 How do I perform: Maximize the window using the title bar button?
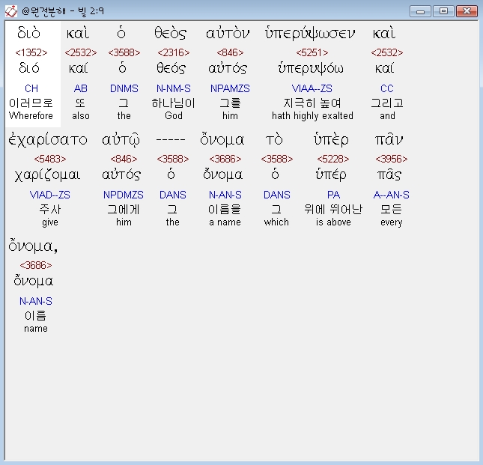(443, 11)
